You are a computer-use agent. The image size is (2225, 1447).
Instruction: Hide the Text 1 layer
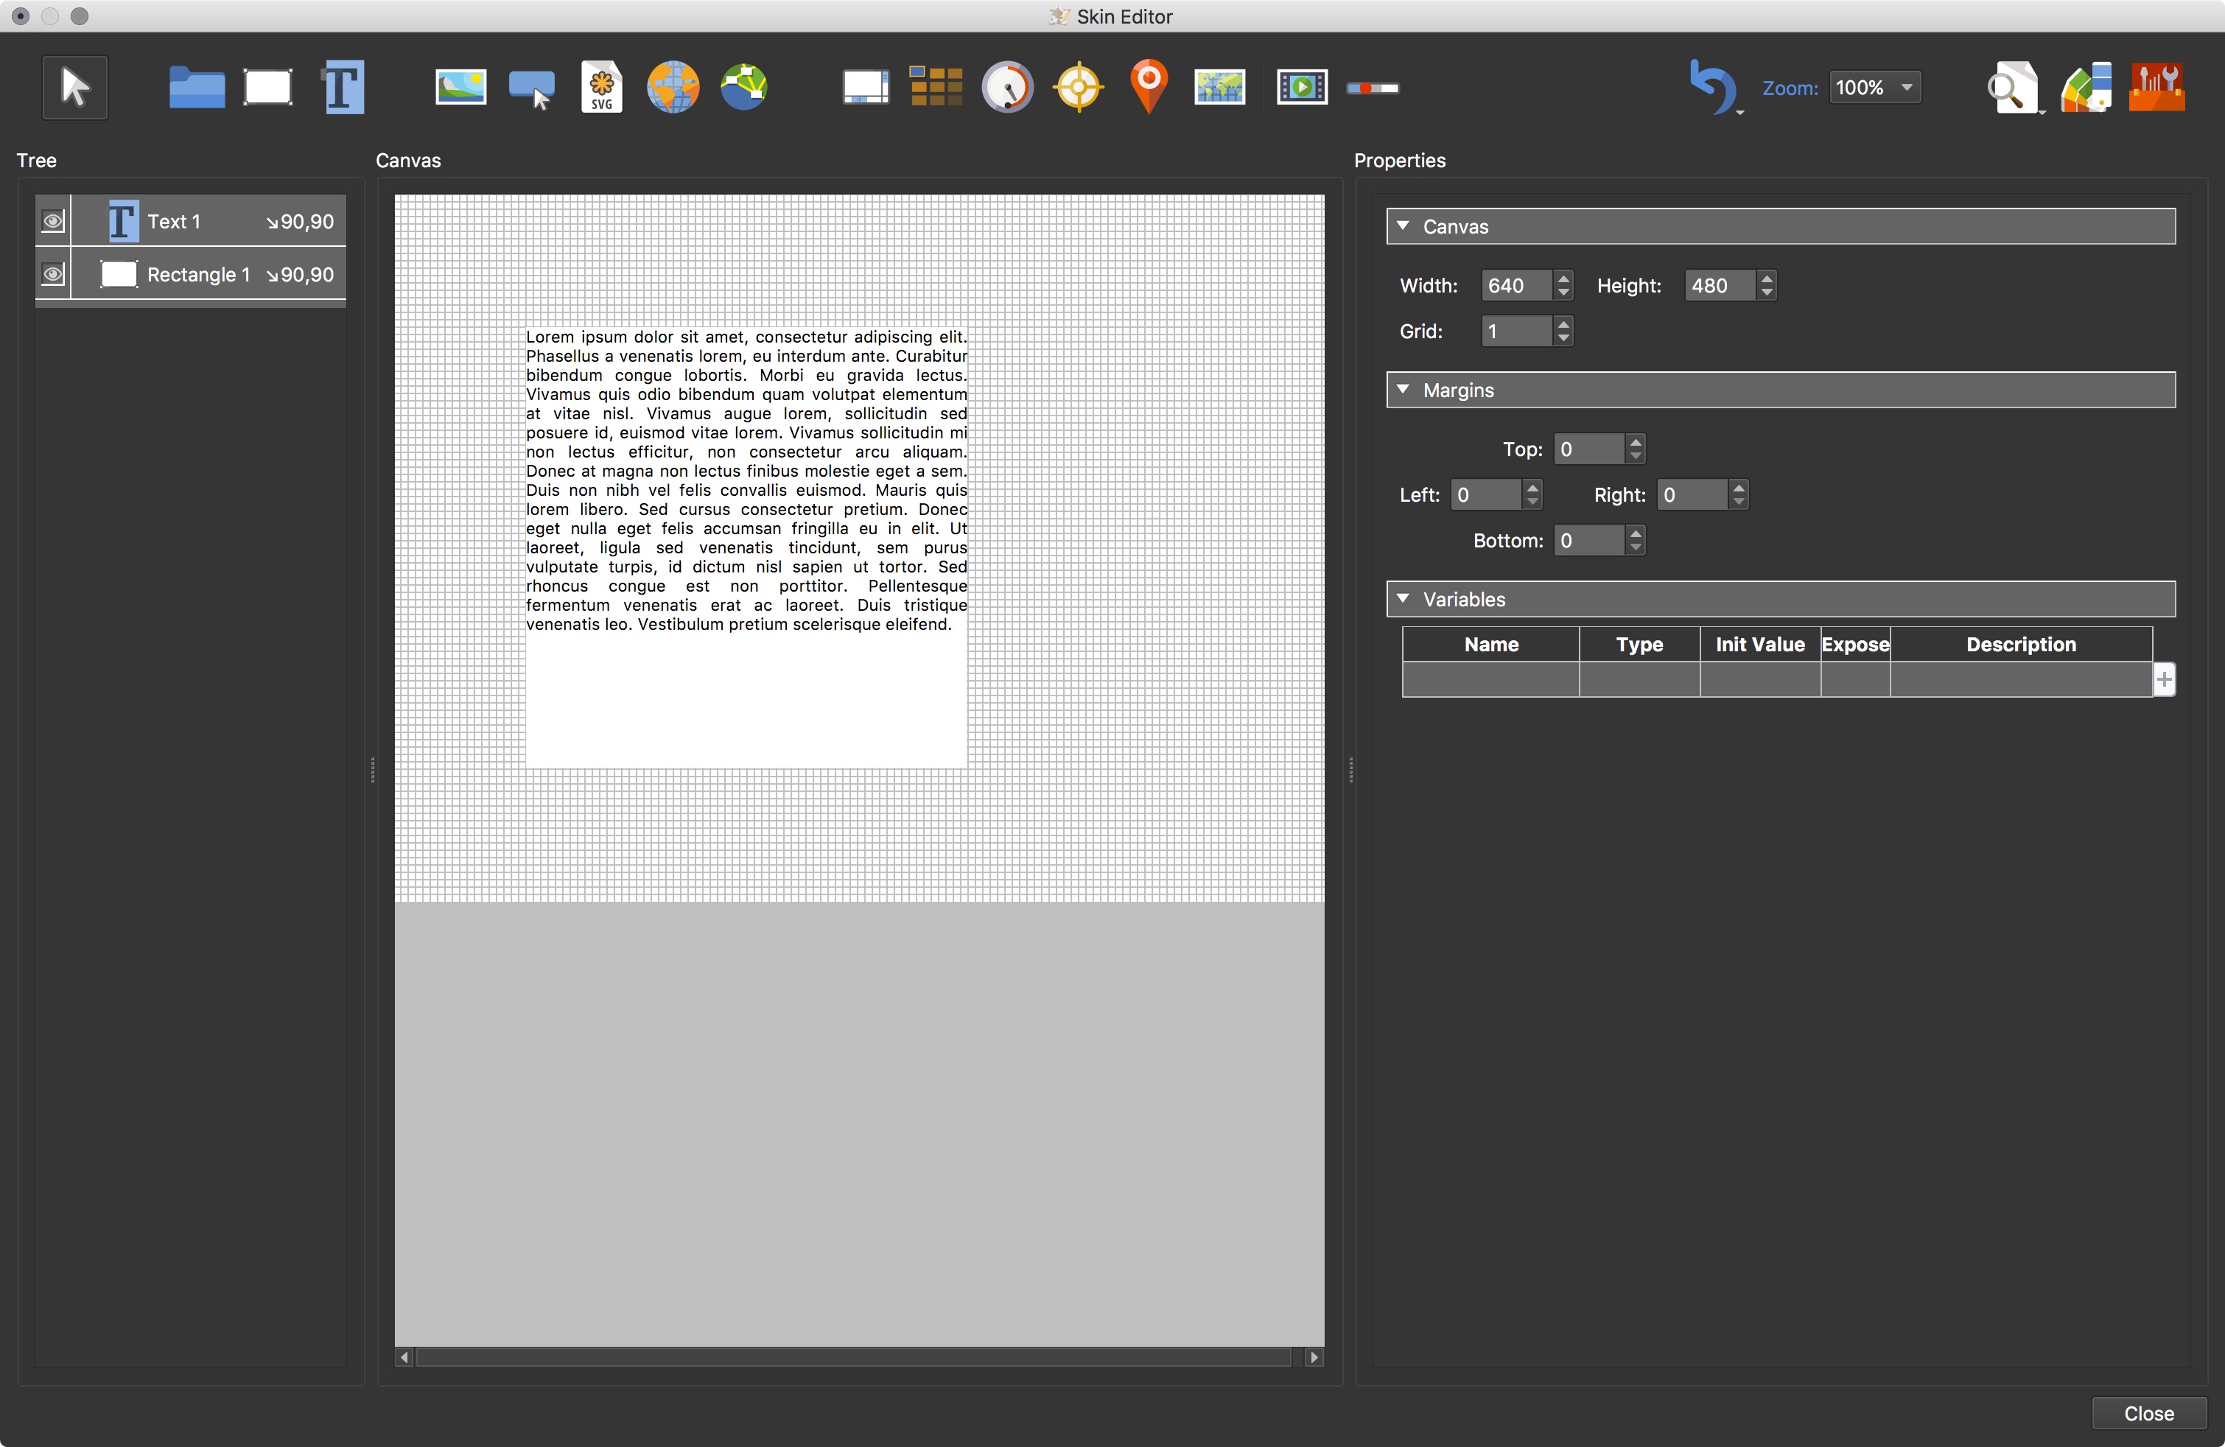[x=53, y=220]
